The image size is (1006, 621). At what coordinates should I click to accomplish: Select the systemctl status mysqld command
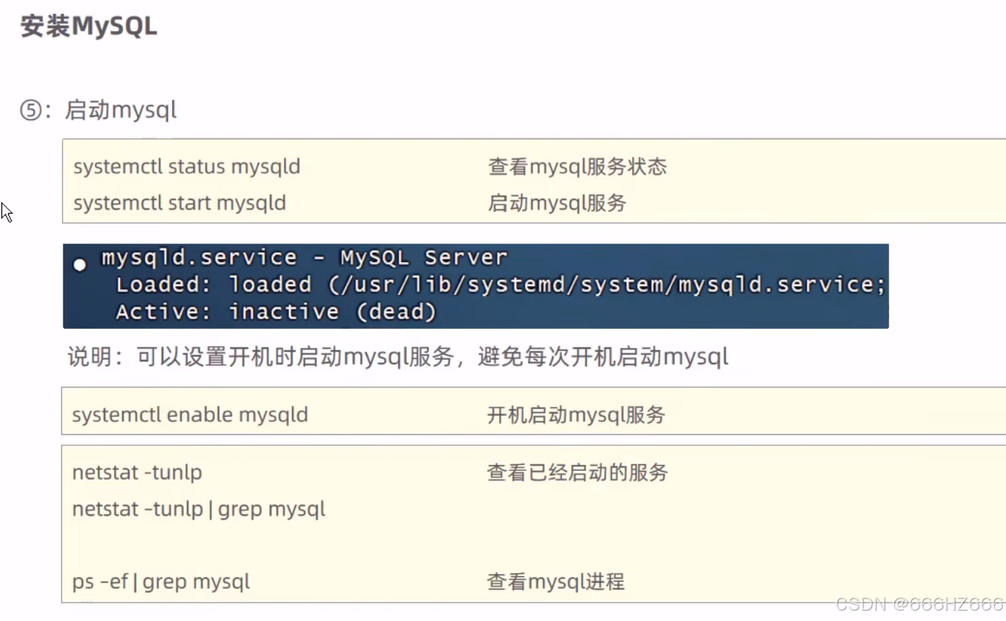pyautogui.click(x=187, y=166)
